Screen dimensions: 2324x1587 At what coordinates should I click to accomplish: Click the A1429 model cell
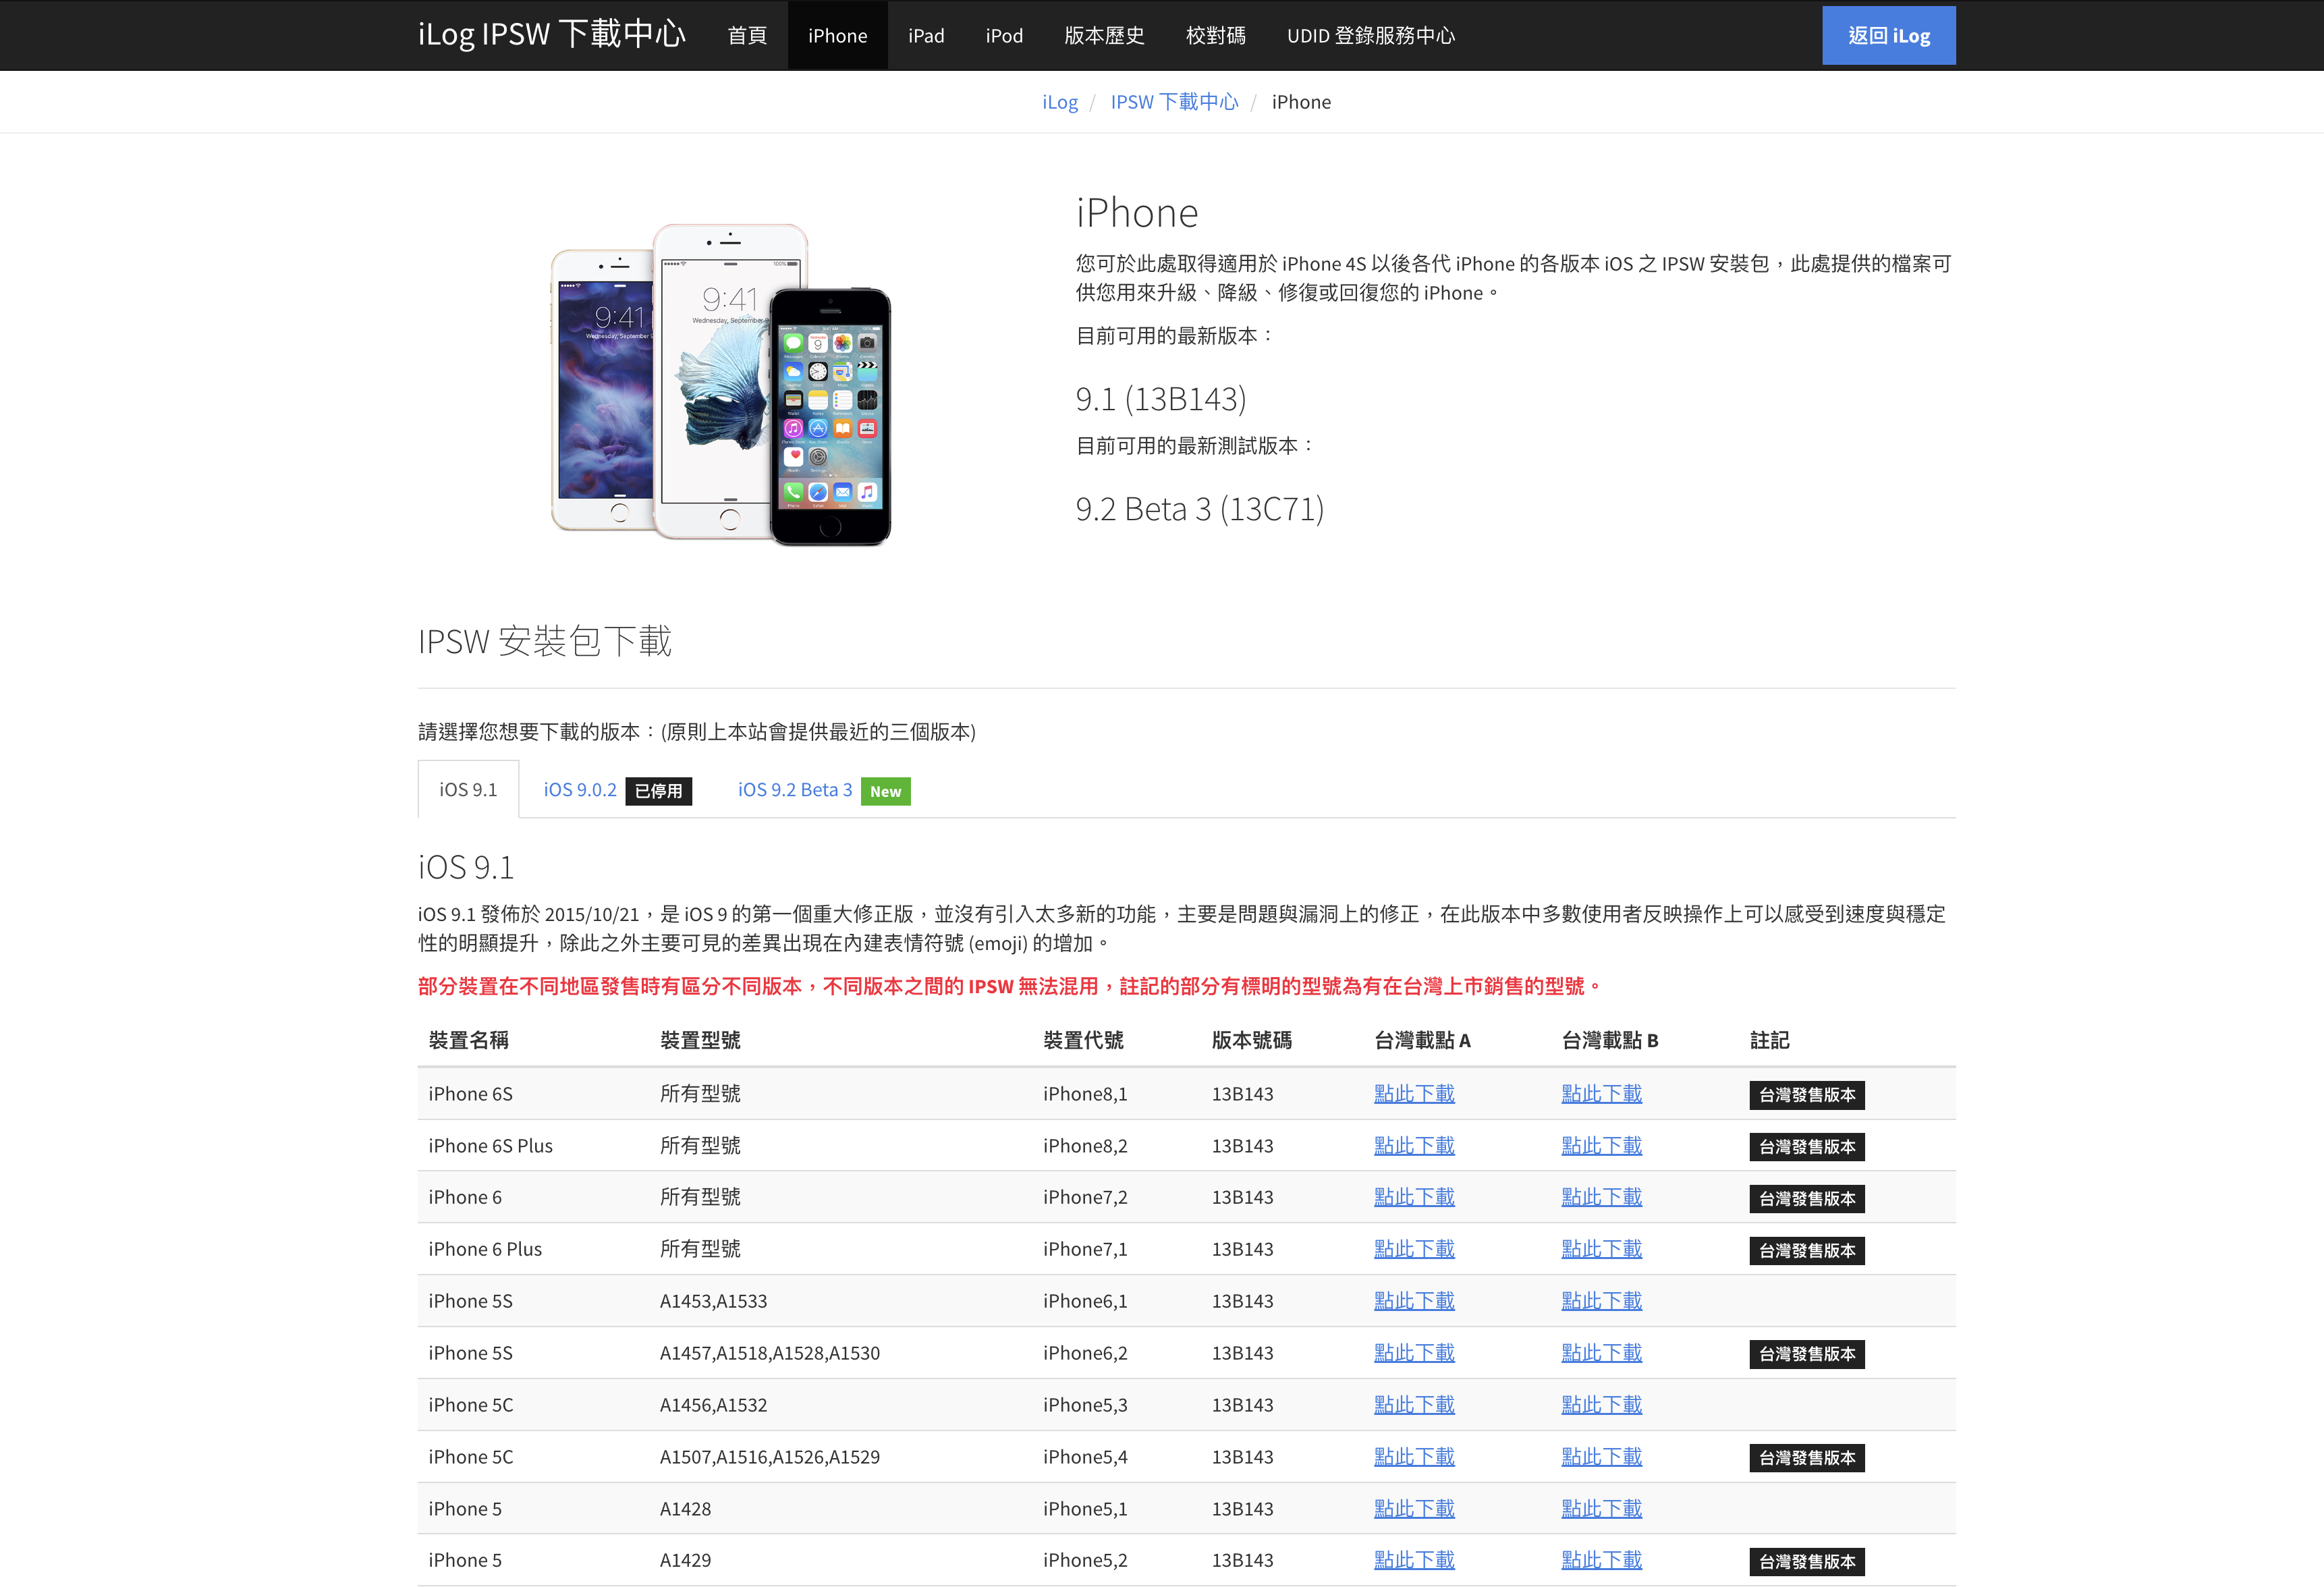pyautogui.click(x=685, y=1560)
